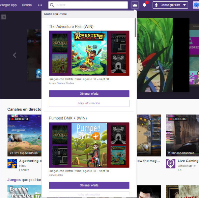Open the notifications bell

pos(144,5)
